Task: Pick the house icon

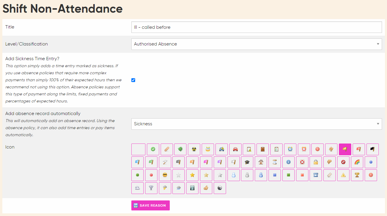Action: click(x=261, y=162)
